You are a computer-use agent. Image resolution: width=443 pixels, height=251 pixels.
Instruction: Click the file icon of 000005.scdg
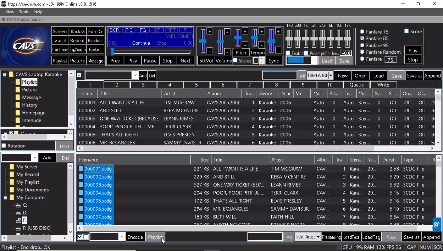tap(81, 201)
